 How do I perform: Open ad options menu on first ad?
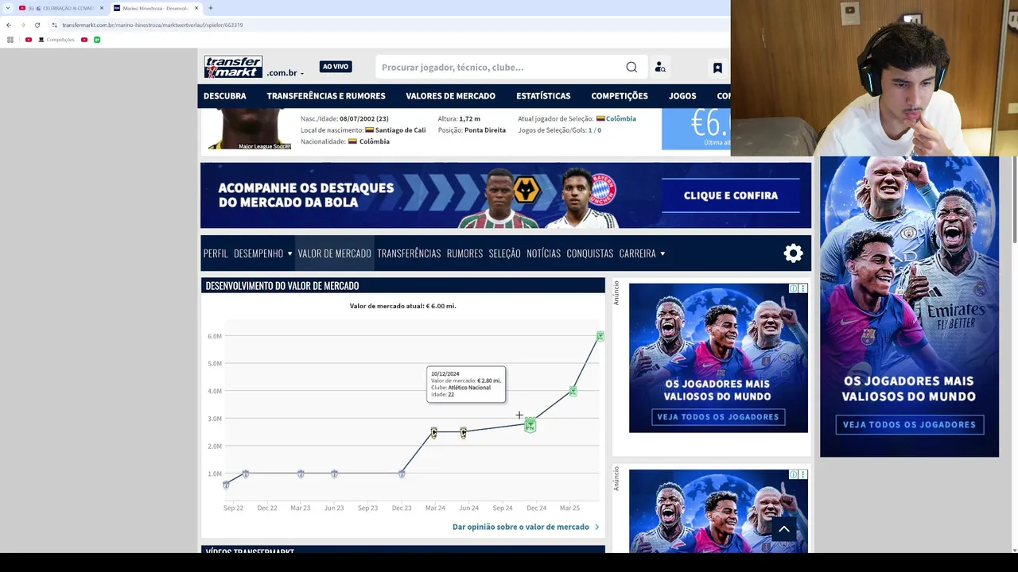coord(802,288)
